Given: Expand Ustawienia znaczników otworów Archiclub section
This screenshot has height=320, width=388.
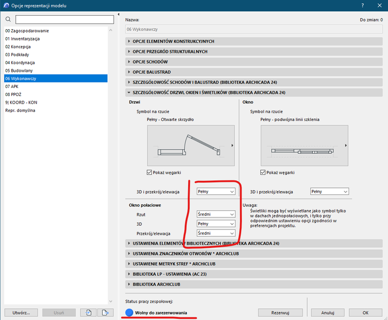Looking at the screenshot, I should tap(254, 254).
